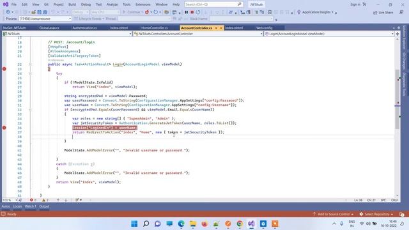Switch to the Web.config tab
Screen dimensions: 409x230
(x=264, y=28)
